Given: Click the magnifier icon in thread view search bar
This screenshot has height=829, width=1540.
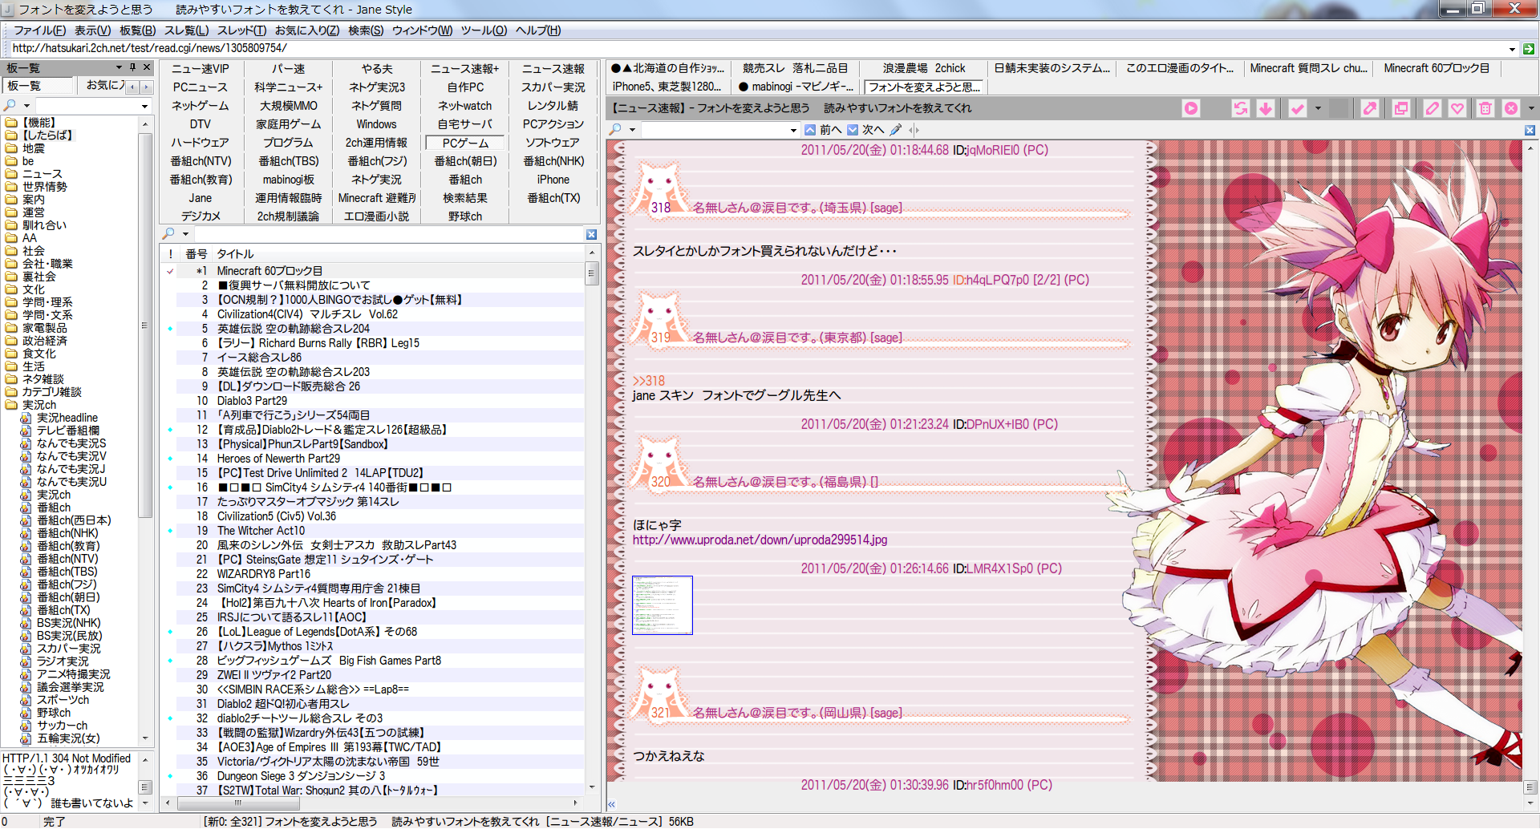Looking at the screenshot, I should [615, 129].
